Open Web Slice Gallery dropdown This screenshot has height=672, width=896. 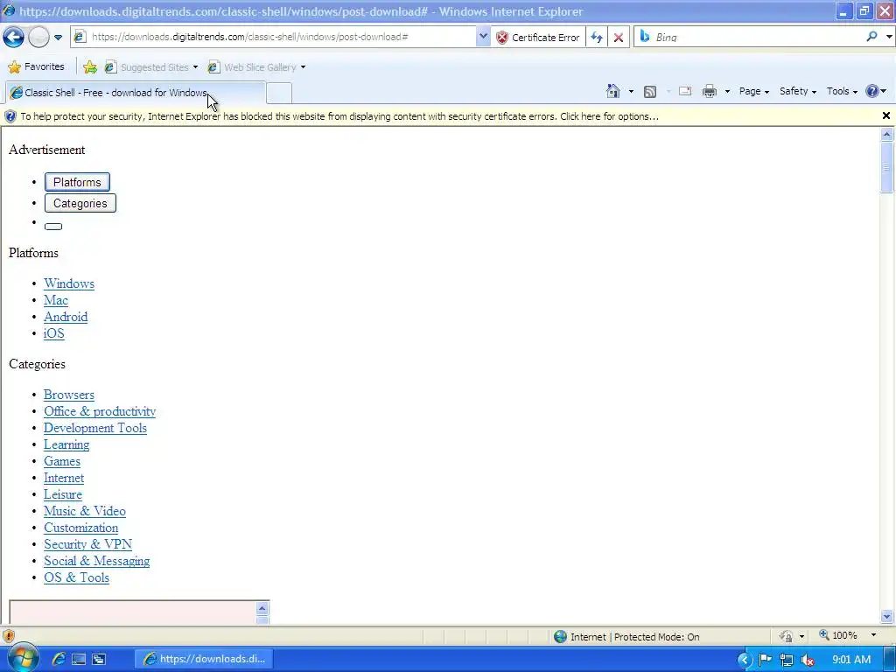256,67
